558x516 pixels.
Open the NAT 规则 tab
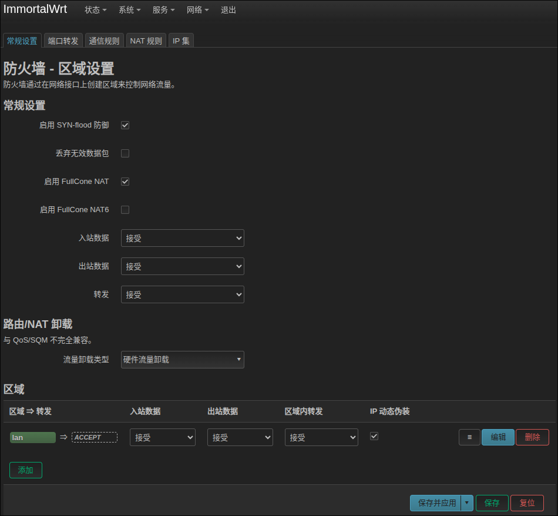point(146,41)
